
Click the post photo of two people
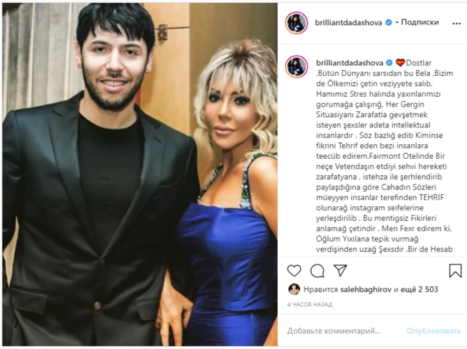[140, 174]
